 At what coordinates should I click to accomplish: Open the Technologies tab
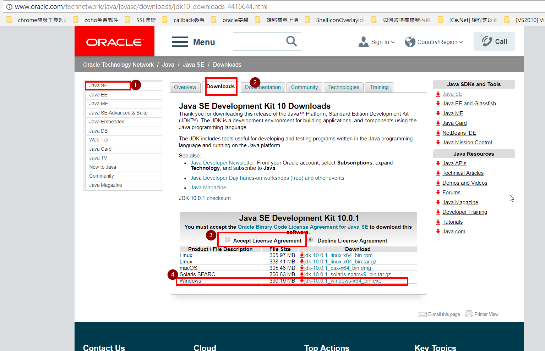pos(344,87)
